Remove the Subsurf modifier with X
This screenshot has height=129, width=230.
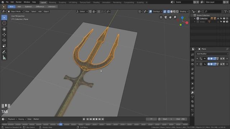[227, 64]
